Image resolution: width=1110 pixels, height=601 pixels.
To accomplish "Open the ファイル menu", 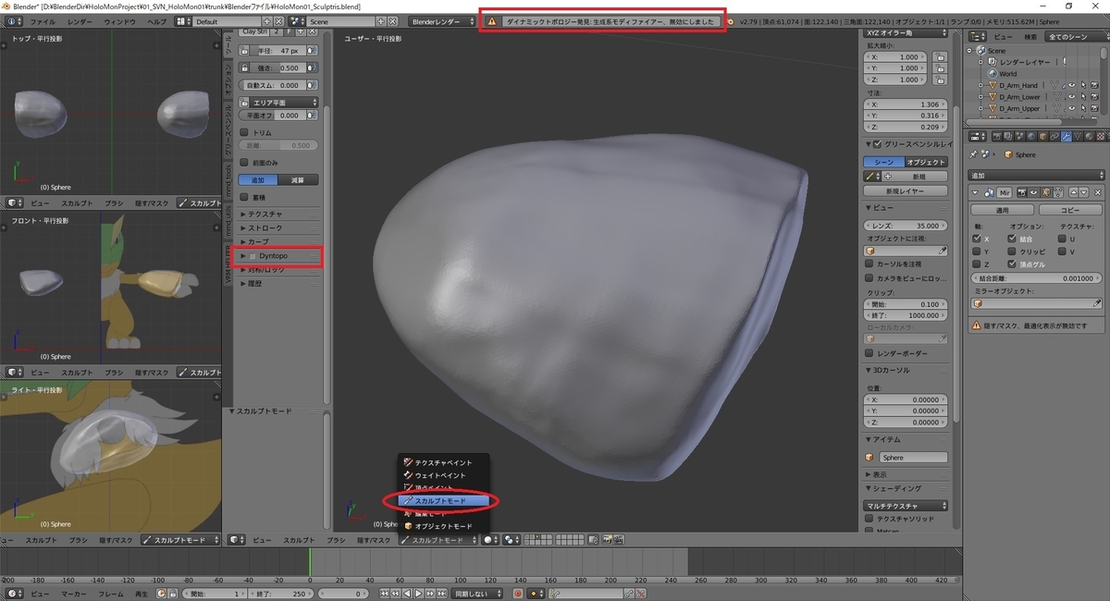I will (43, 20).
